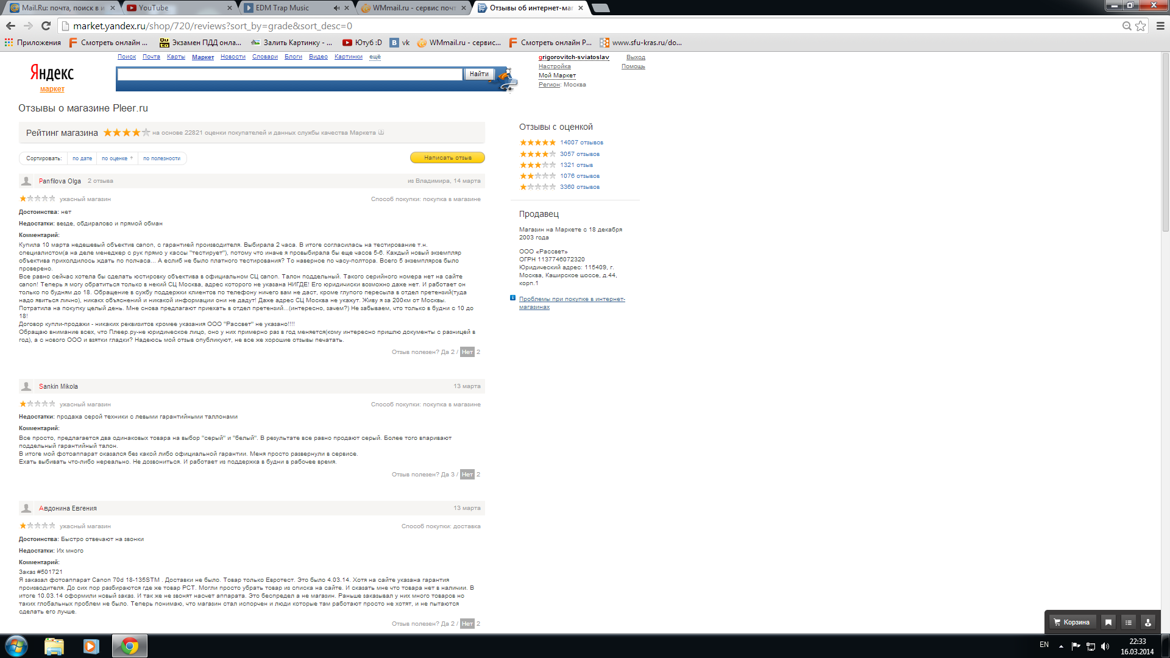Viewport: 1170px width, 658px height.
Task: Open the bookmark icon in bottom widget
Action: (x=1108, y=622)
